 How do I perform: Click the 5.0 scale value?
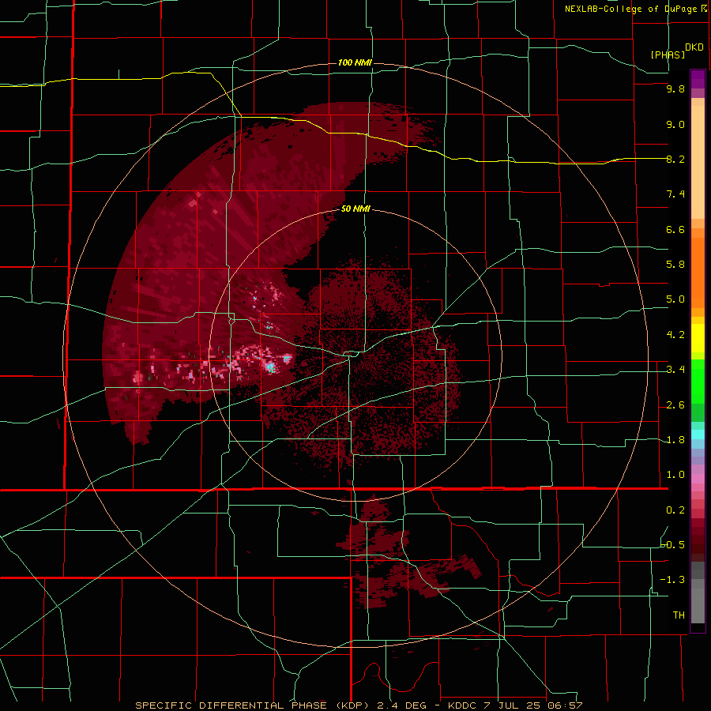point(675,299)
